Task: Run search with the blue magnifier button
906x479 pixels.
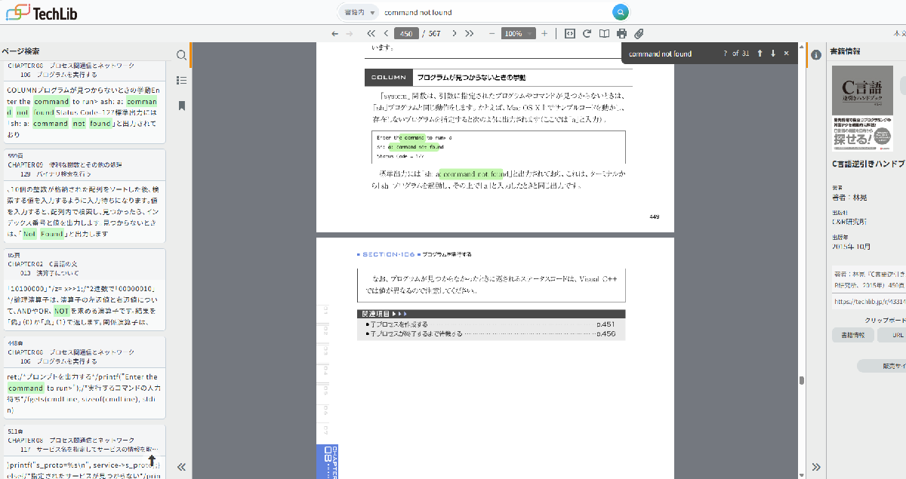Action: point(620,13)
